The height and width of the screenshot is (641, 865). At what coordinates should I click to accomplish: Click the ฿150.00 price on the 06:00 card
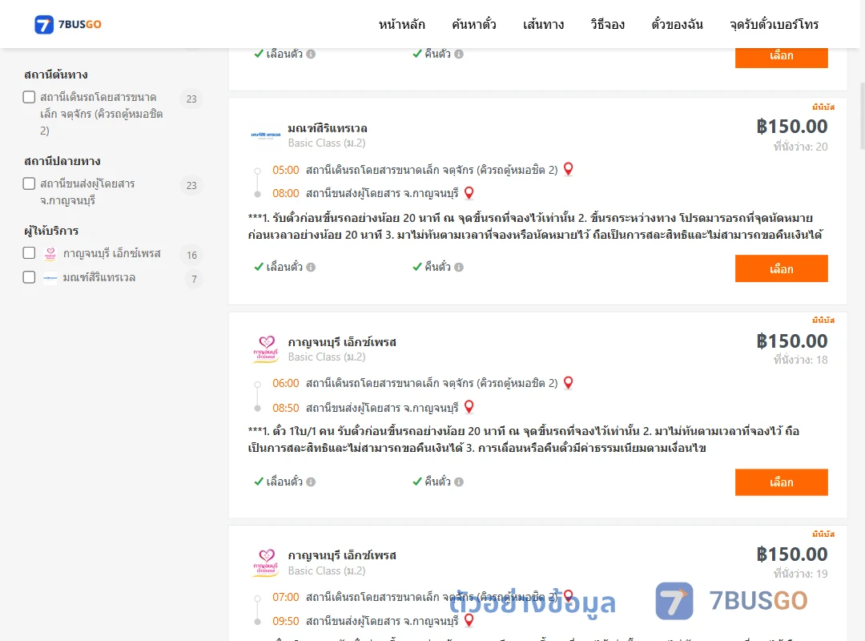[x=792, y=341]
